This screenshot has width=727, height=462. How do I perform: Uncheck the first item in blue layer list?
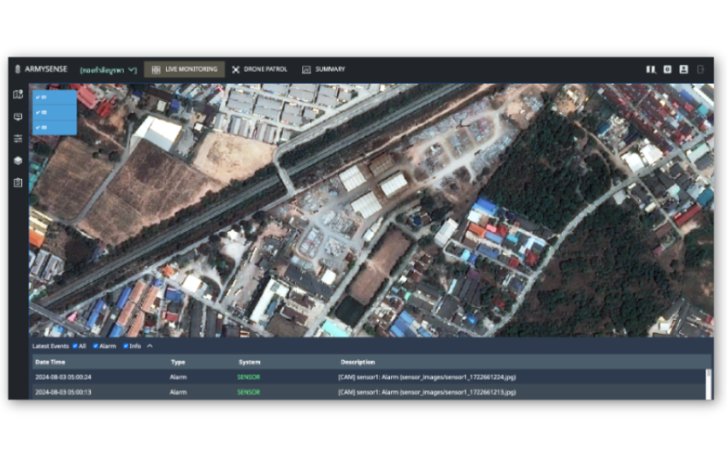click(x=38, y=97)
